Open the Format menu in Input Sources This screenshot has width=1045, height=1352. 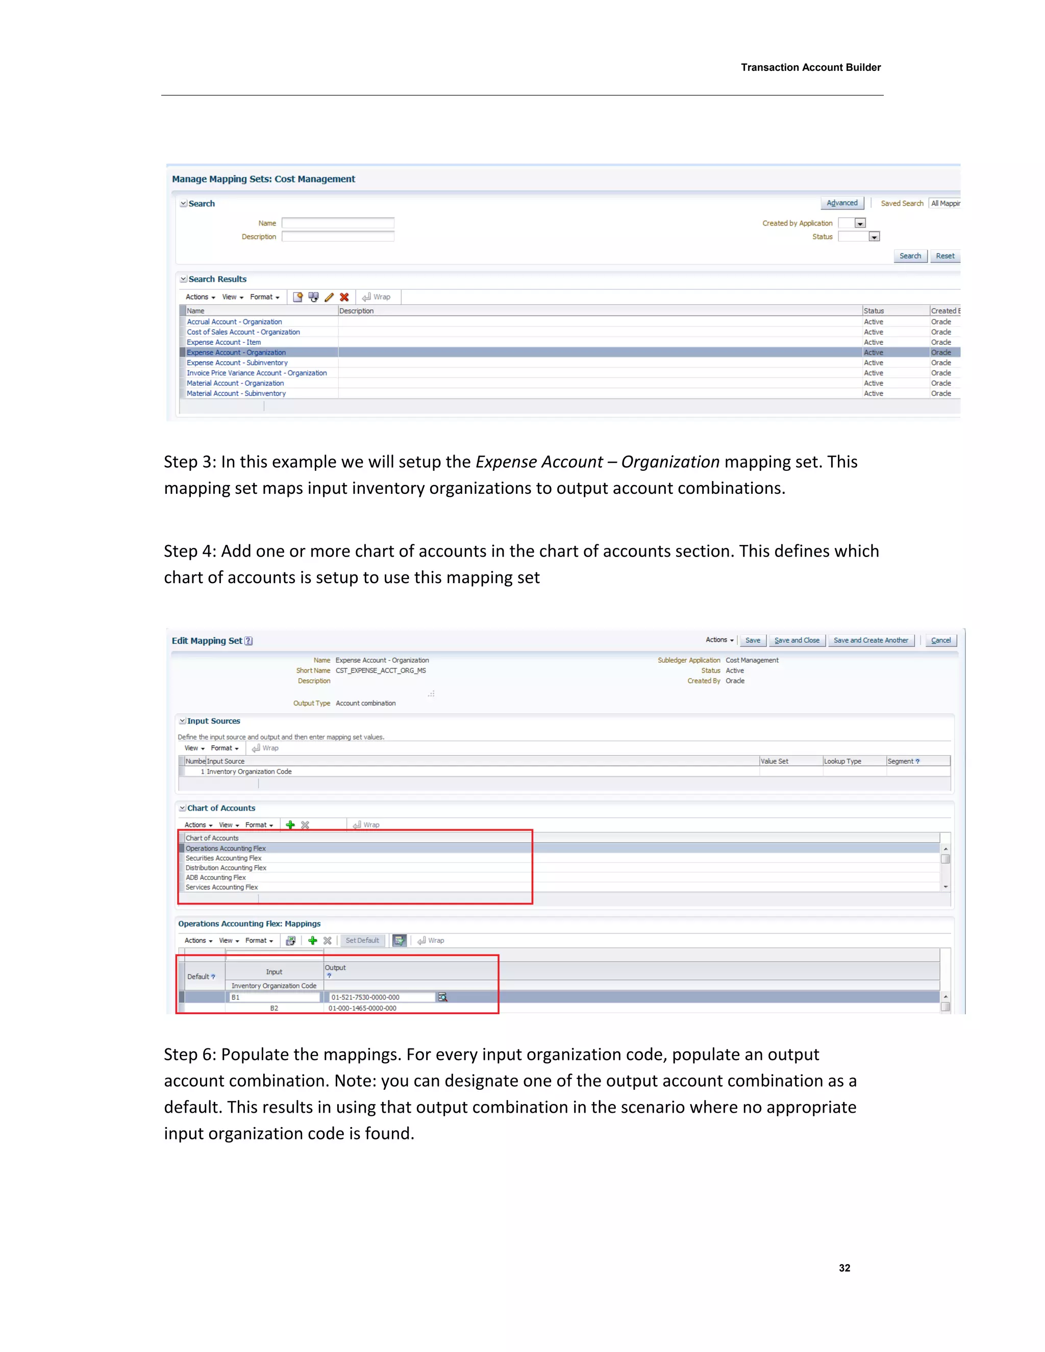[225, 748]
